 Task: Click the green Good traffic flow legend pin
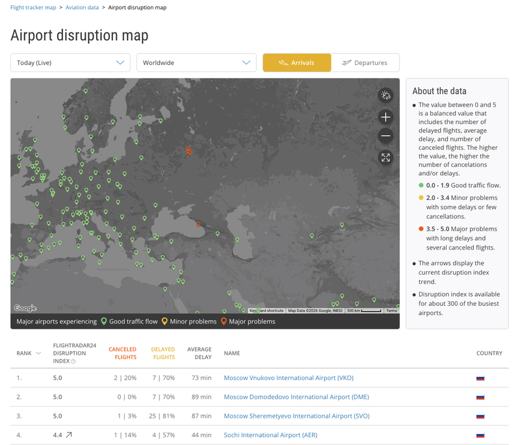pos(104,321)
